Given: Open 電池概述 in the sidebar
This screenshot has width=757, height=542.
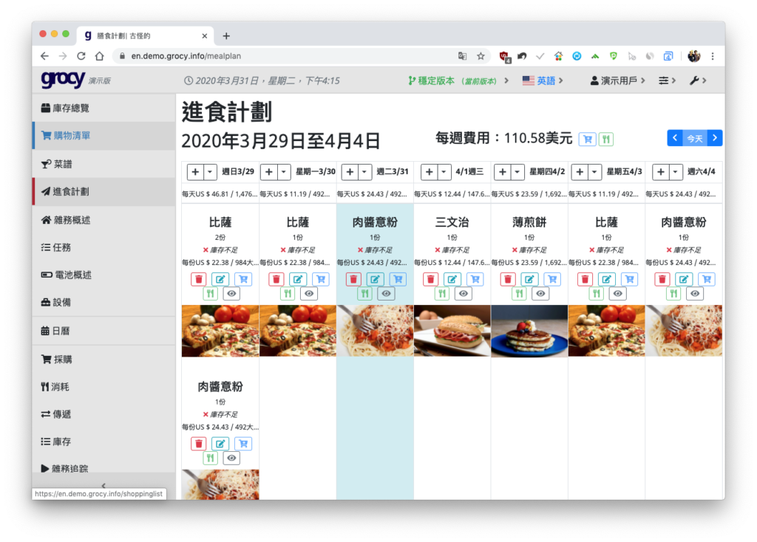Looking at the screenshot, I should (x=103, y=275).
